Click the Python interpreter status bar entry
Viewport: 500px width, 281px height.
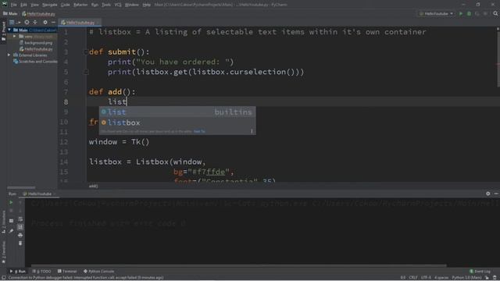pyautogui.click(x=466, y=278)
